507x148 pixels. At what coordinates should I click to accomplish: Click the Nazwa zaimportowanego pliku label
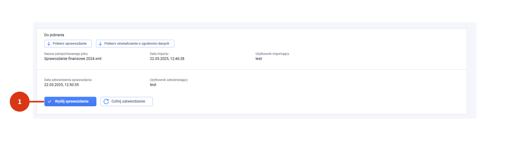(66, 54)
